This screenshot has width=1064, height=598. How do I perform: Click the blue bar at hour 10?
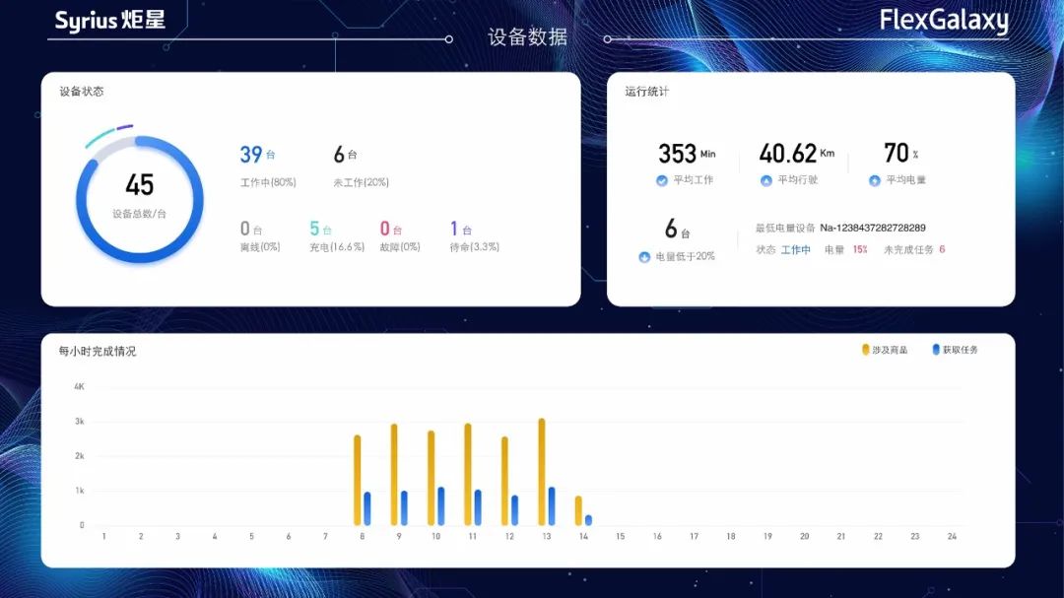[x=440, y=506]
